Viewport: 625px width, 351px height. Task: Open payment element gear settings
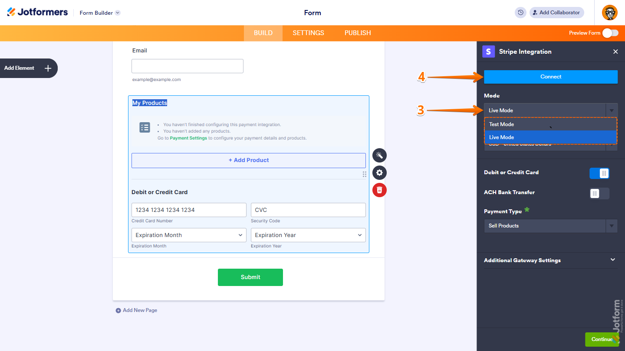click(x=379, y=172)
